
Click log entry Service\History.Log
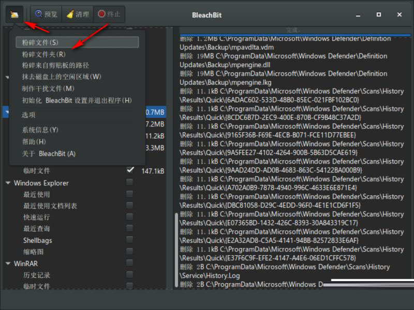pyautogui.click(x=285, y=271)
